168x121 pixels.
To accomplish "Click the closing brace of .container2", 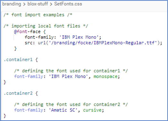I will point(5,116).
